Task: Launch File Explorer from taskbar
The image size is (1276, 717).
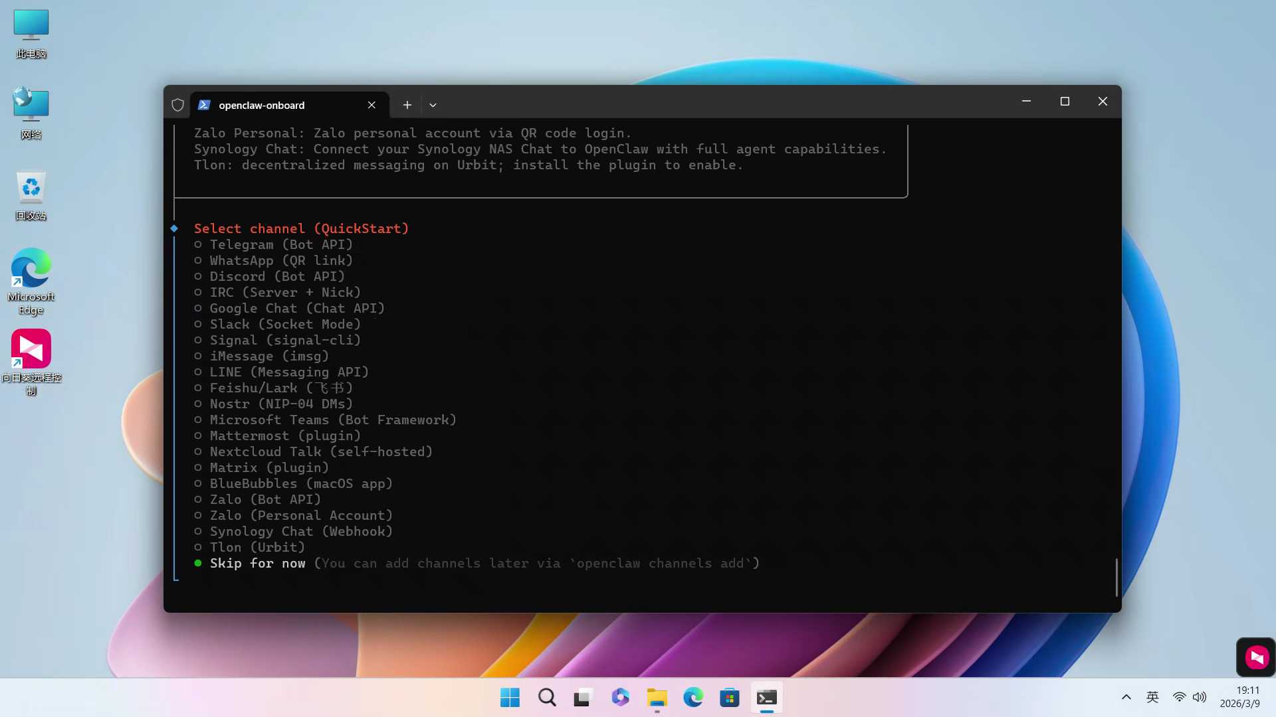Action: tap(657, 697)
